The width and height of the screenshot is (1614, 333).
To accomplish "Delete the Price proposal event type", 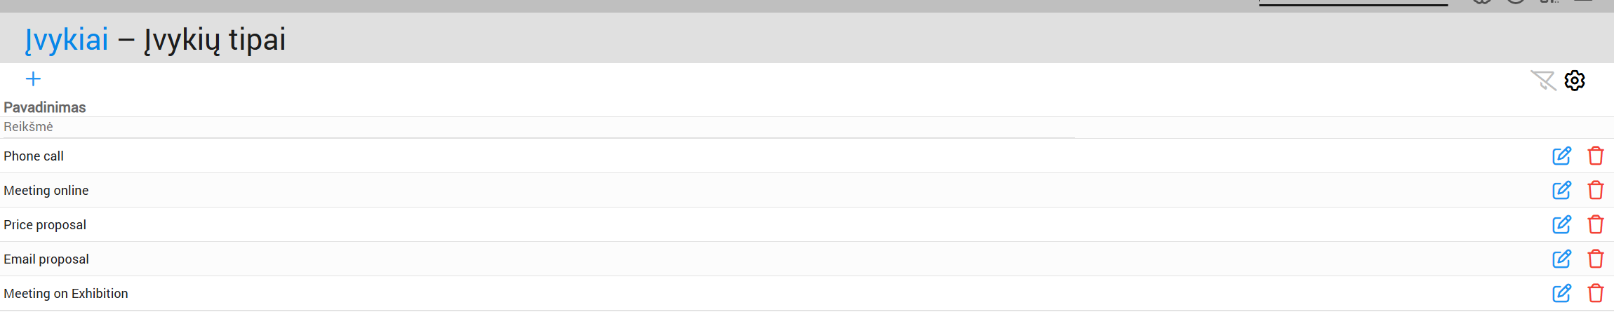I will [1596, 224].
